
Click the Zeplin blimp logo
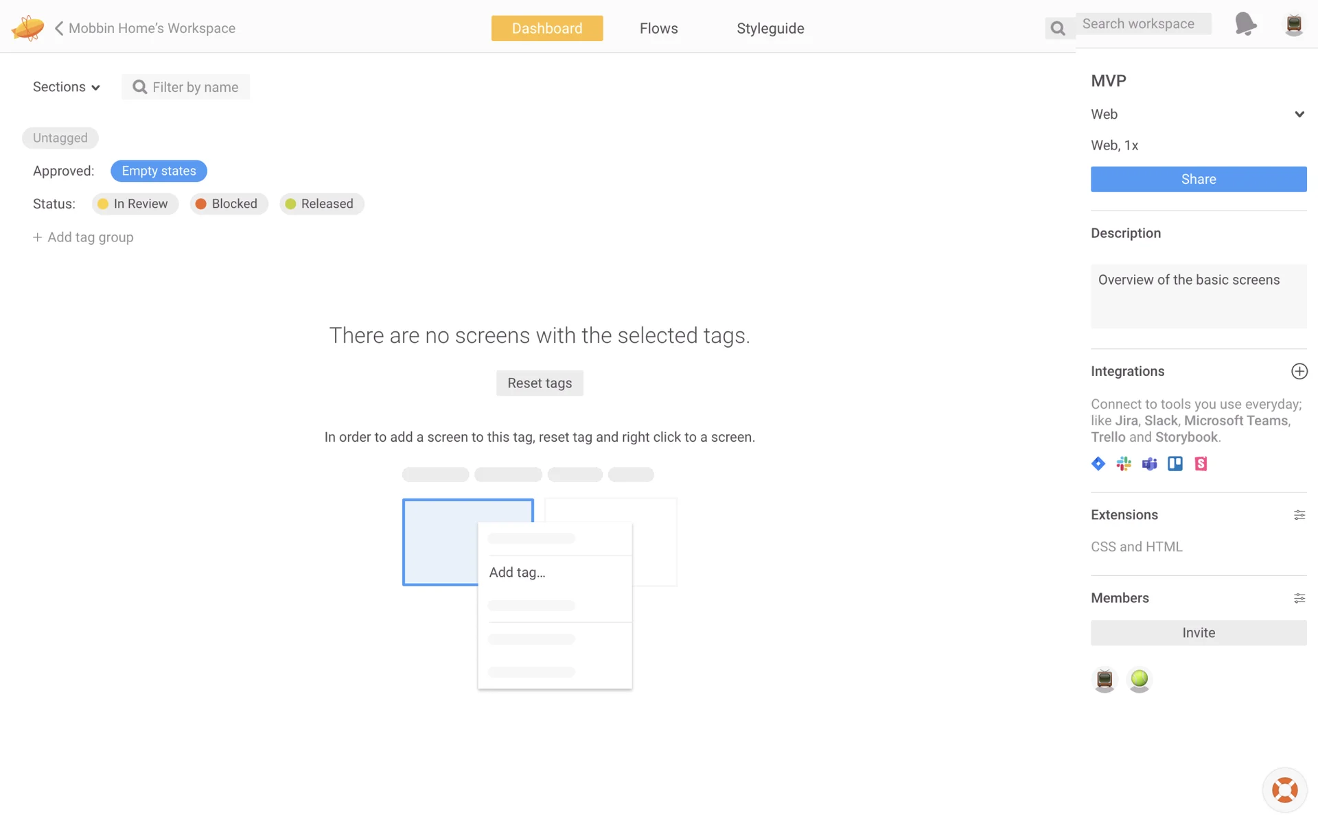click(x=27, y=27)
